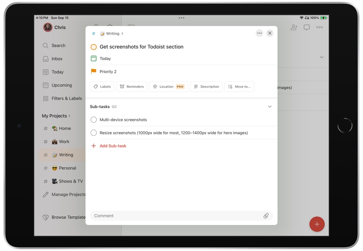Mark 'Get screenshots for Todoist section' complete
This screenshot has height=251, width=363.
(x=94, y=47)
